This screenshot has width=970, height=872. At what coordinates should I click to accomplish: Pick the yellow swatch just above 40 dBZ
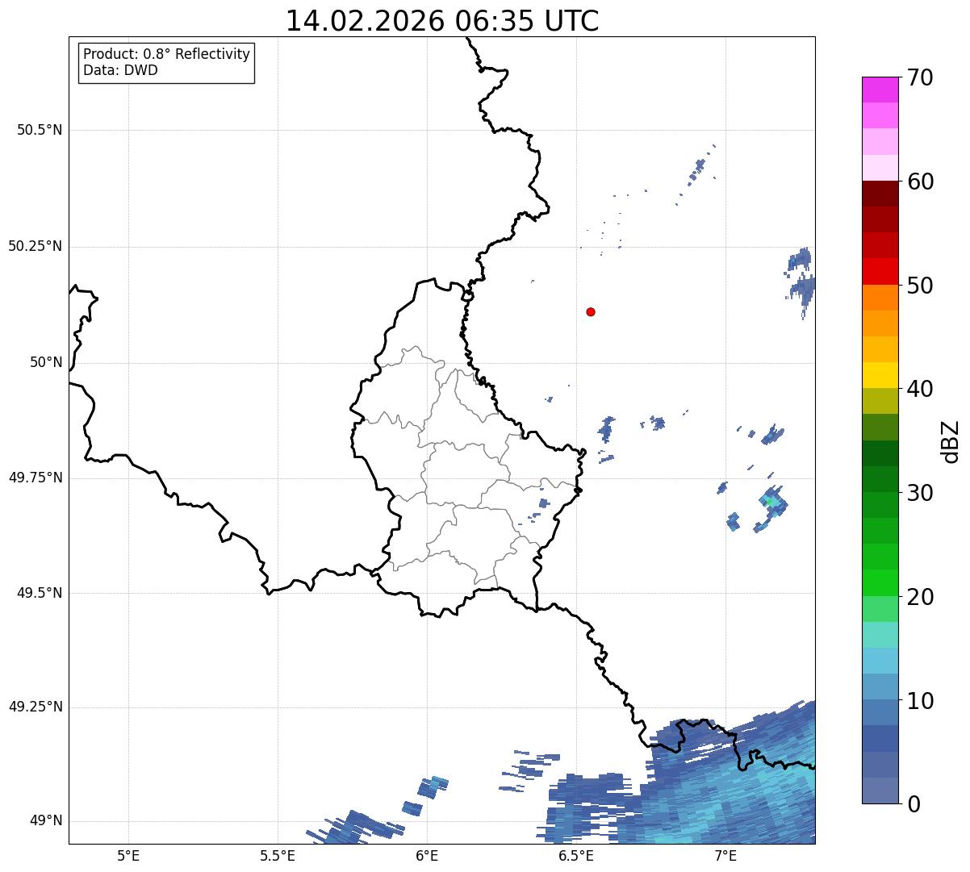coord(880,375)
